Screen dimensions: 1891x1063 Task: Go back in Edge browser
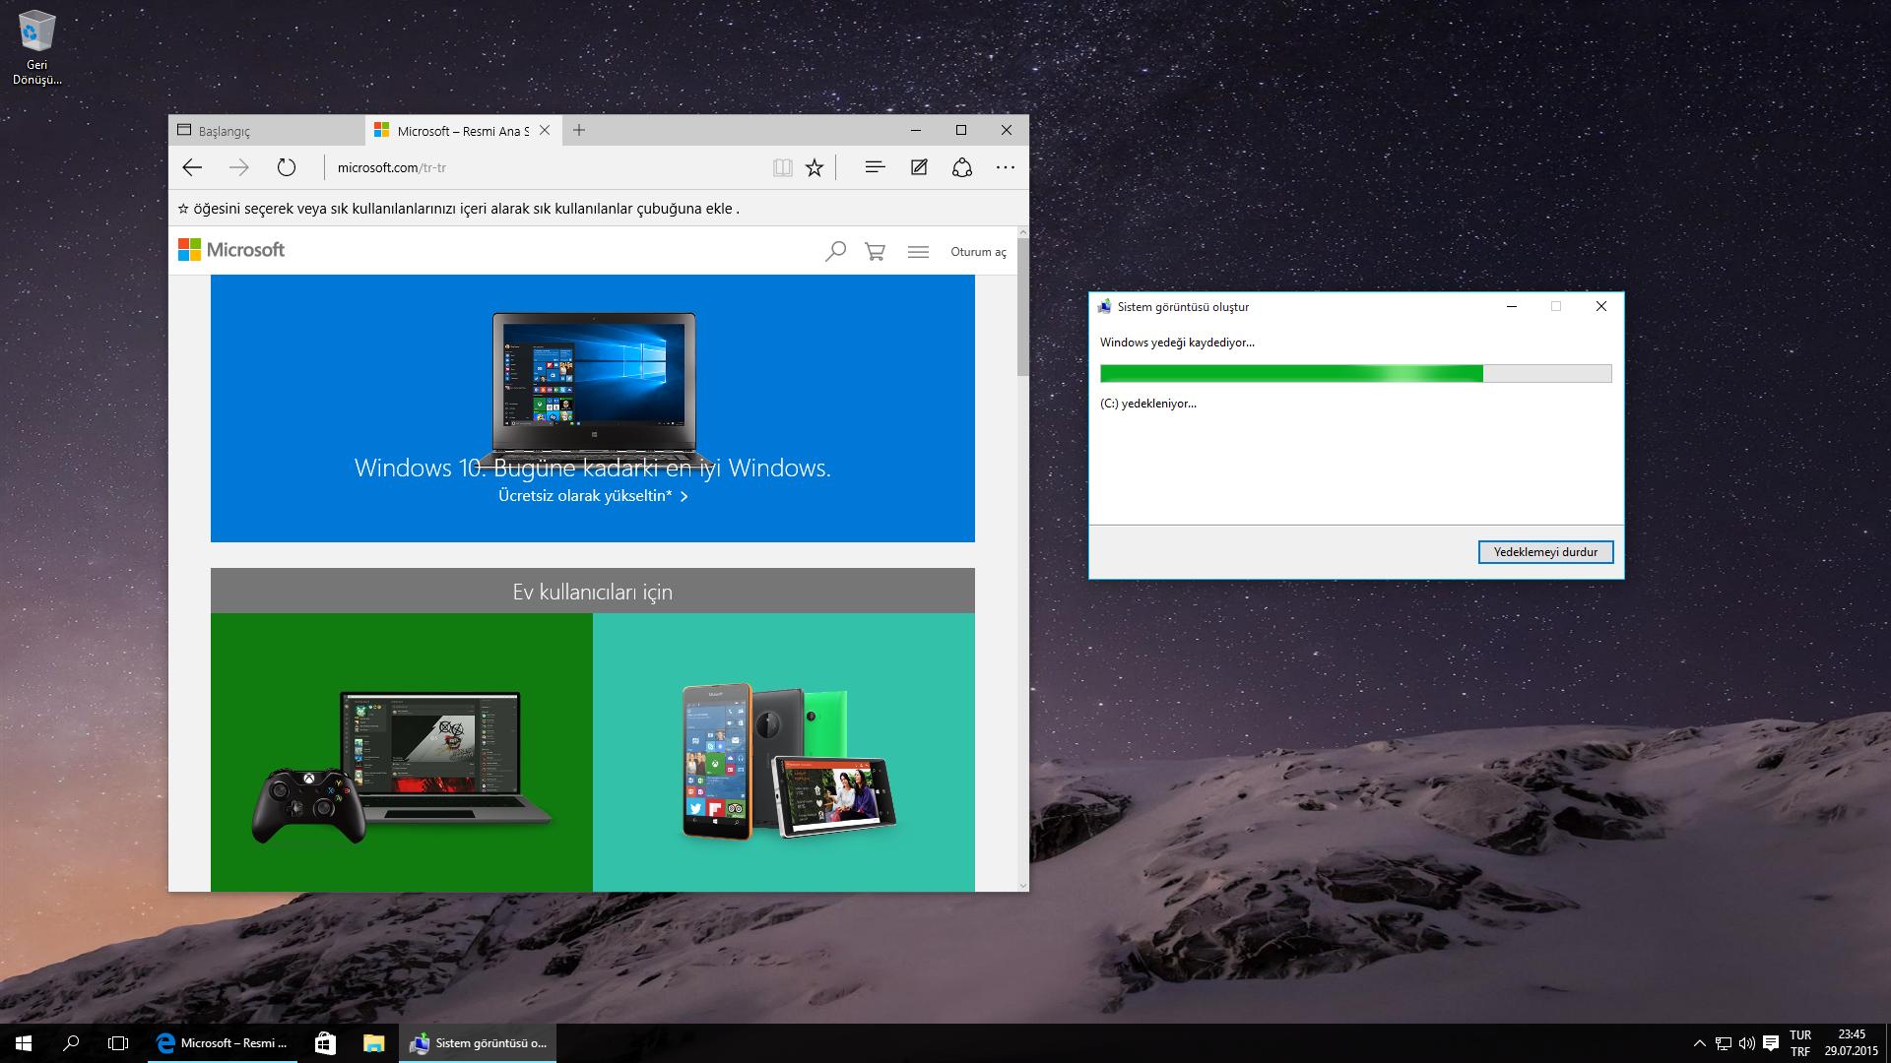[192, 167]
